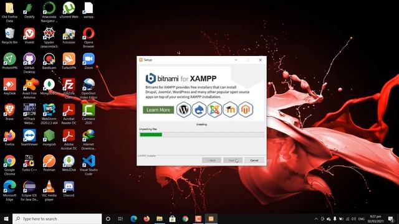Select the Turbo C++ shortcut
The width and height of the screenshot is (399, 224).
pyautogui.click(x=29, y=163)
